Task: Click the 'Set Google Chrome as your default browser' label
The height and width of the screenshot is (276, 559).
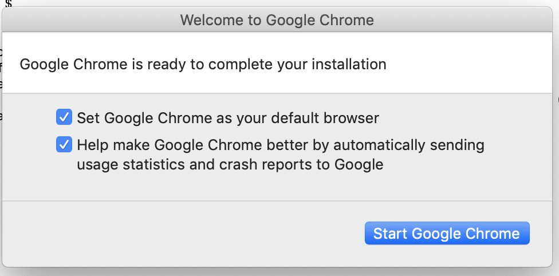Action: pos(228,119)
